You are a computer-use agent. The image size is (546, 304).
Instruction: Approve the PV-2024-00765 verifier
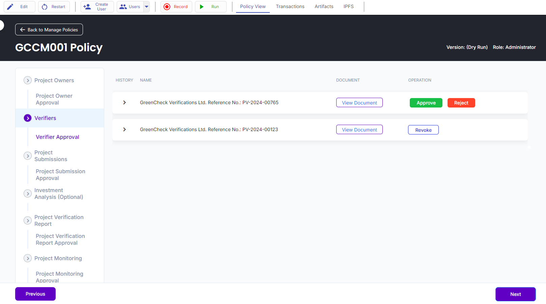[x=426, y=103]
